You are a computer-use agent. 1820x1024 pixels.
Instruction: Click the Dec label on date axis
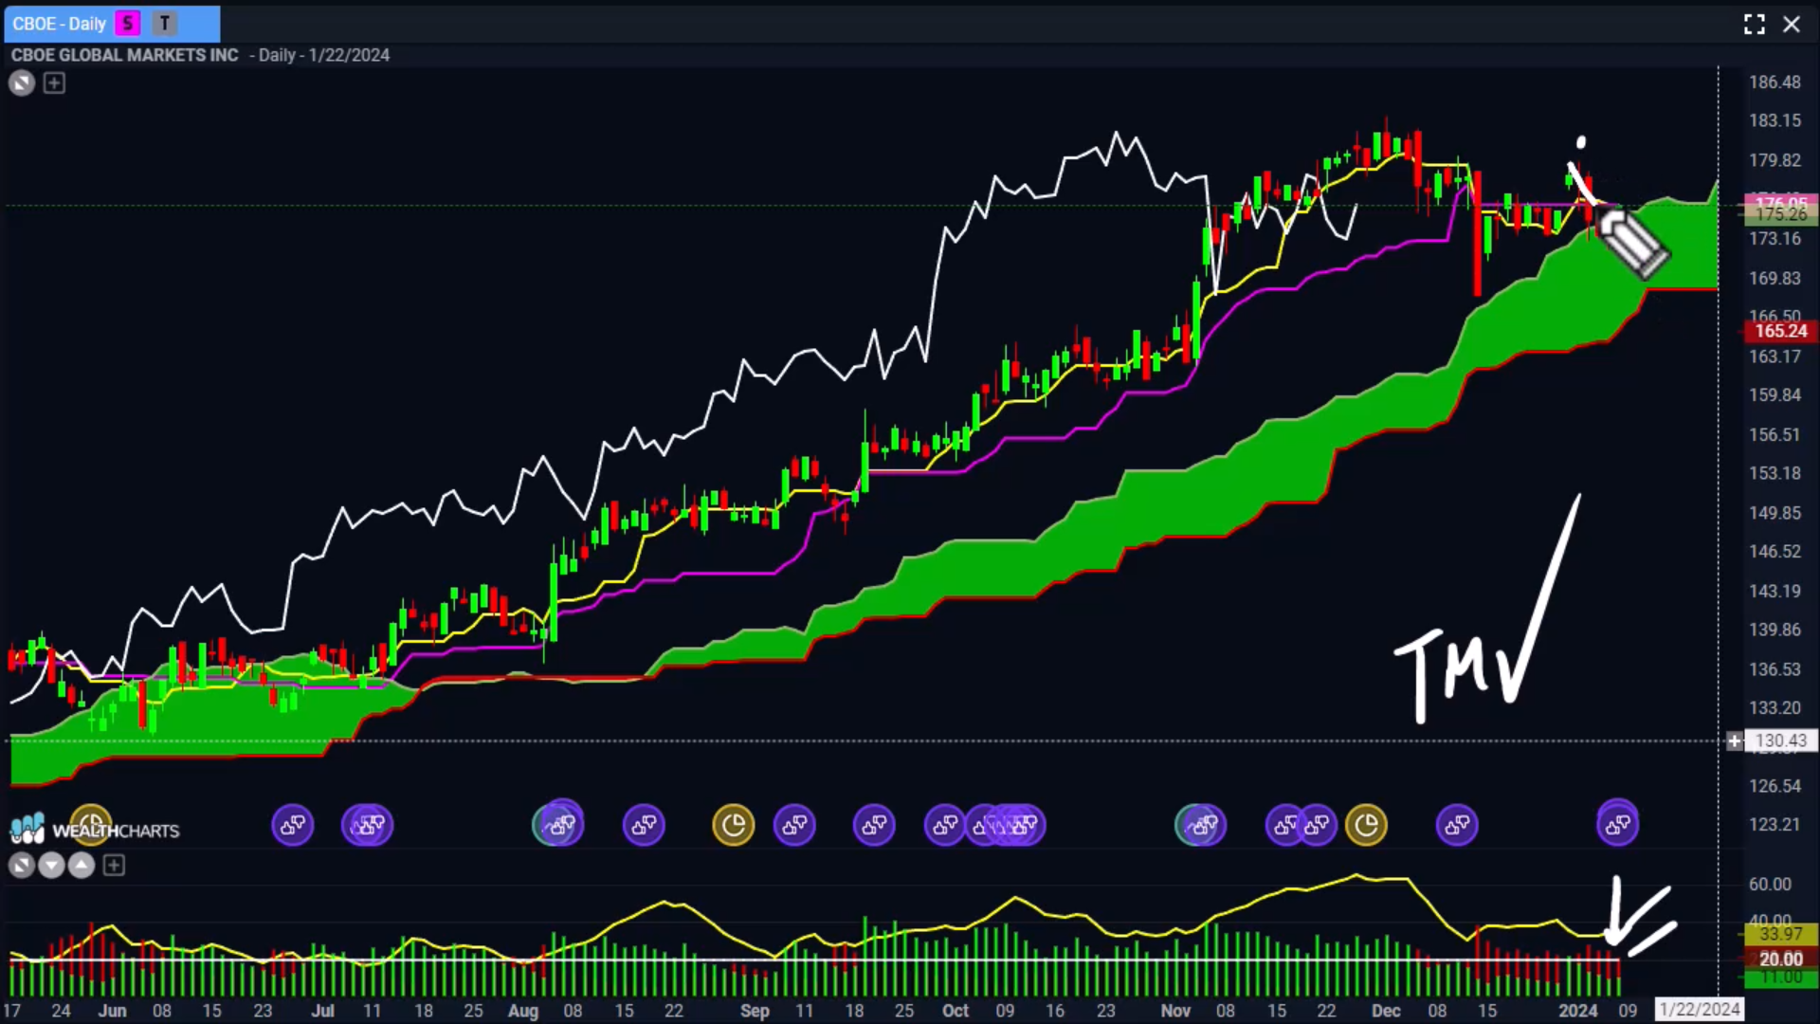click(1386, 1011)
